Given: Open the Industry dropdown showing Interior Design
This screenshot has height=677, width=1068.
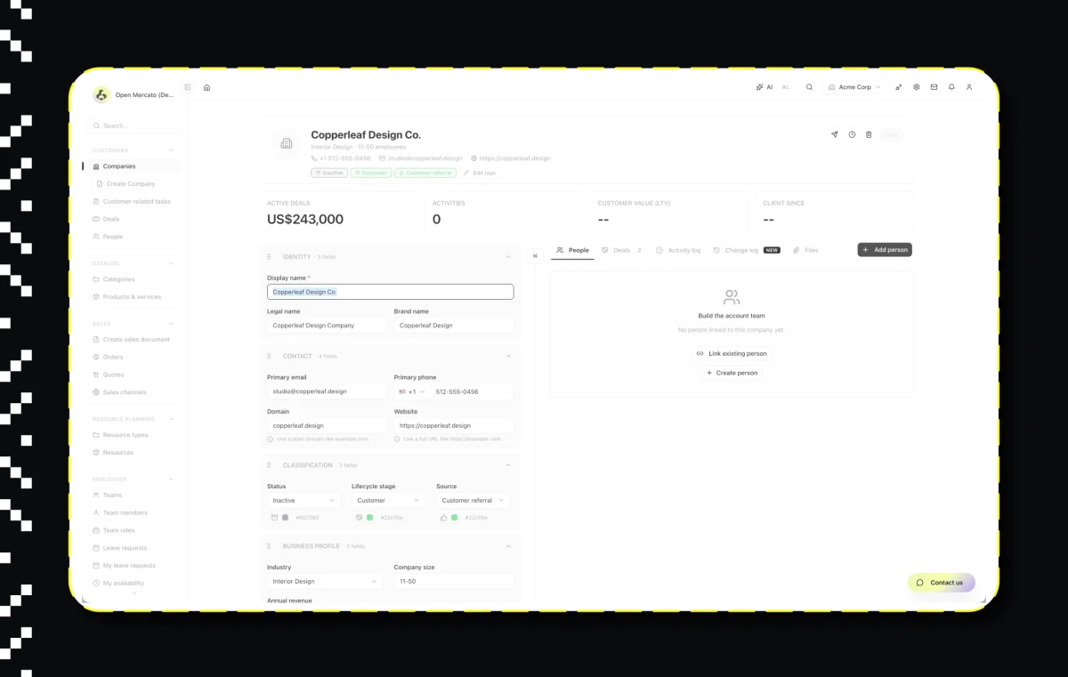Looking at the screenshot, I should [x=325, y=581].
